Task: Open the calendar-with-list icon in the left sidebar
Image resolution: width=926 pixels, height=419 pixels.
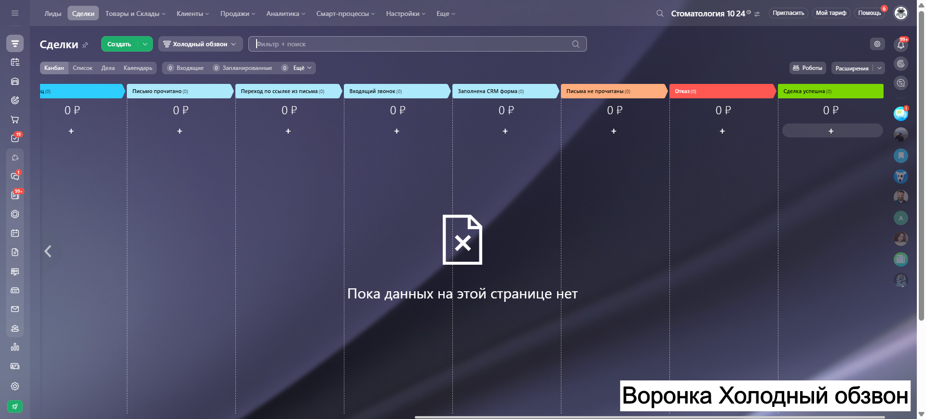Action: [15, 62]
